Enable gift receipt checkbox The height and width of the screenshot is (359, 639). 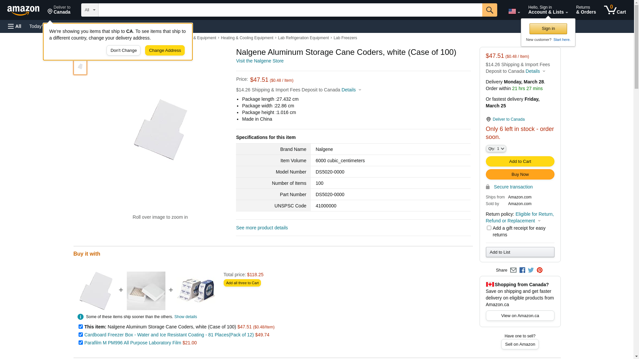pos(489,228)
